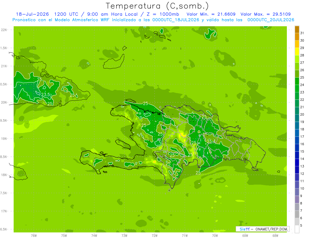
Task: Click the "68W" longitude axis label
Action: (x=275, y=235)
